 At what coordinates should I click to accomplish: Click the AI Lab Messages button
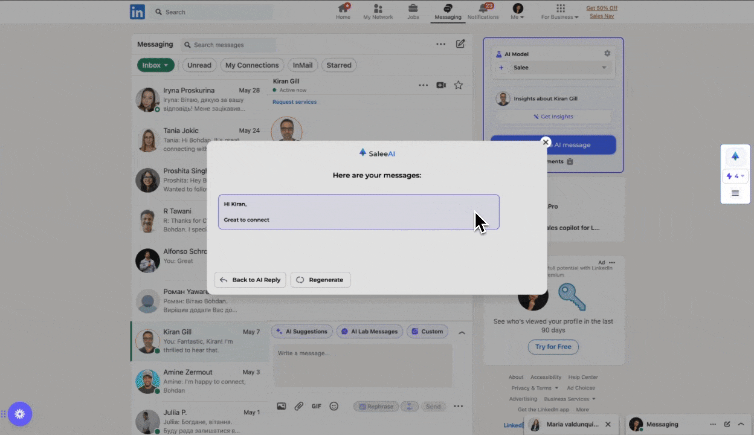369,331
